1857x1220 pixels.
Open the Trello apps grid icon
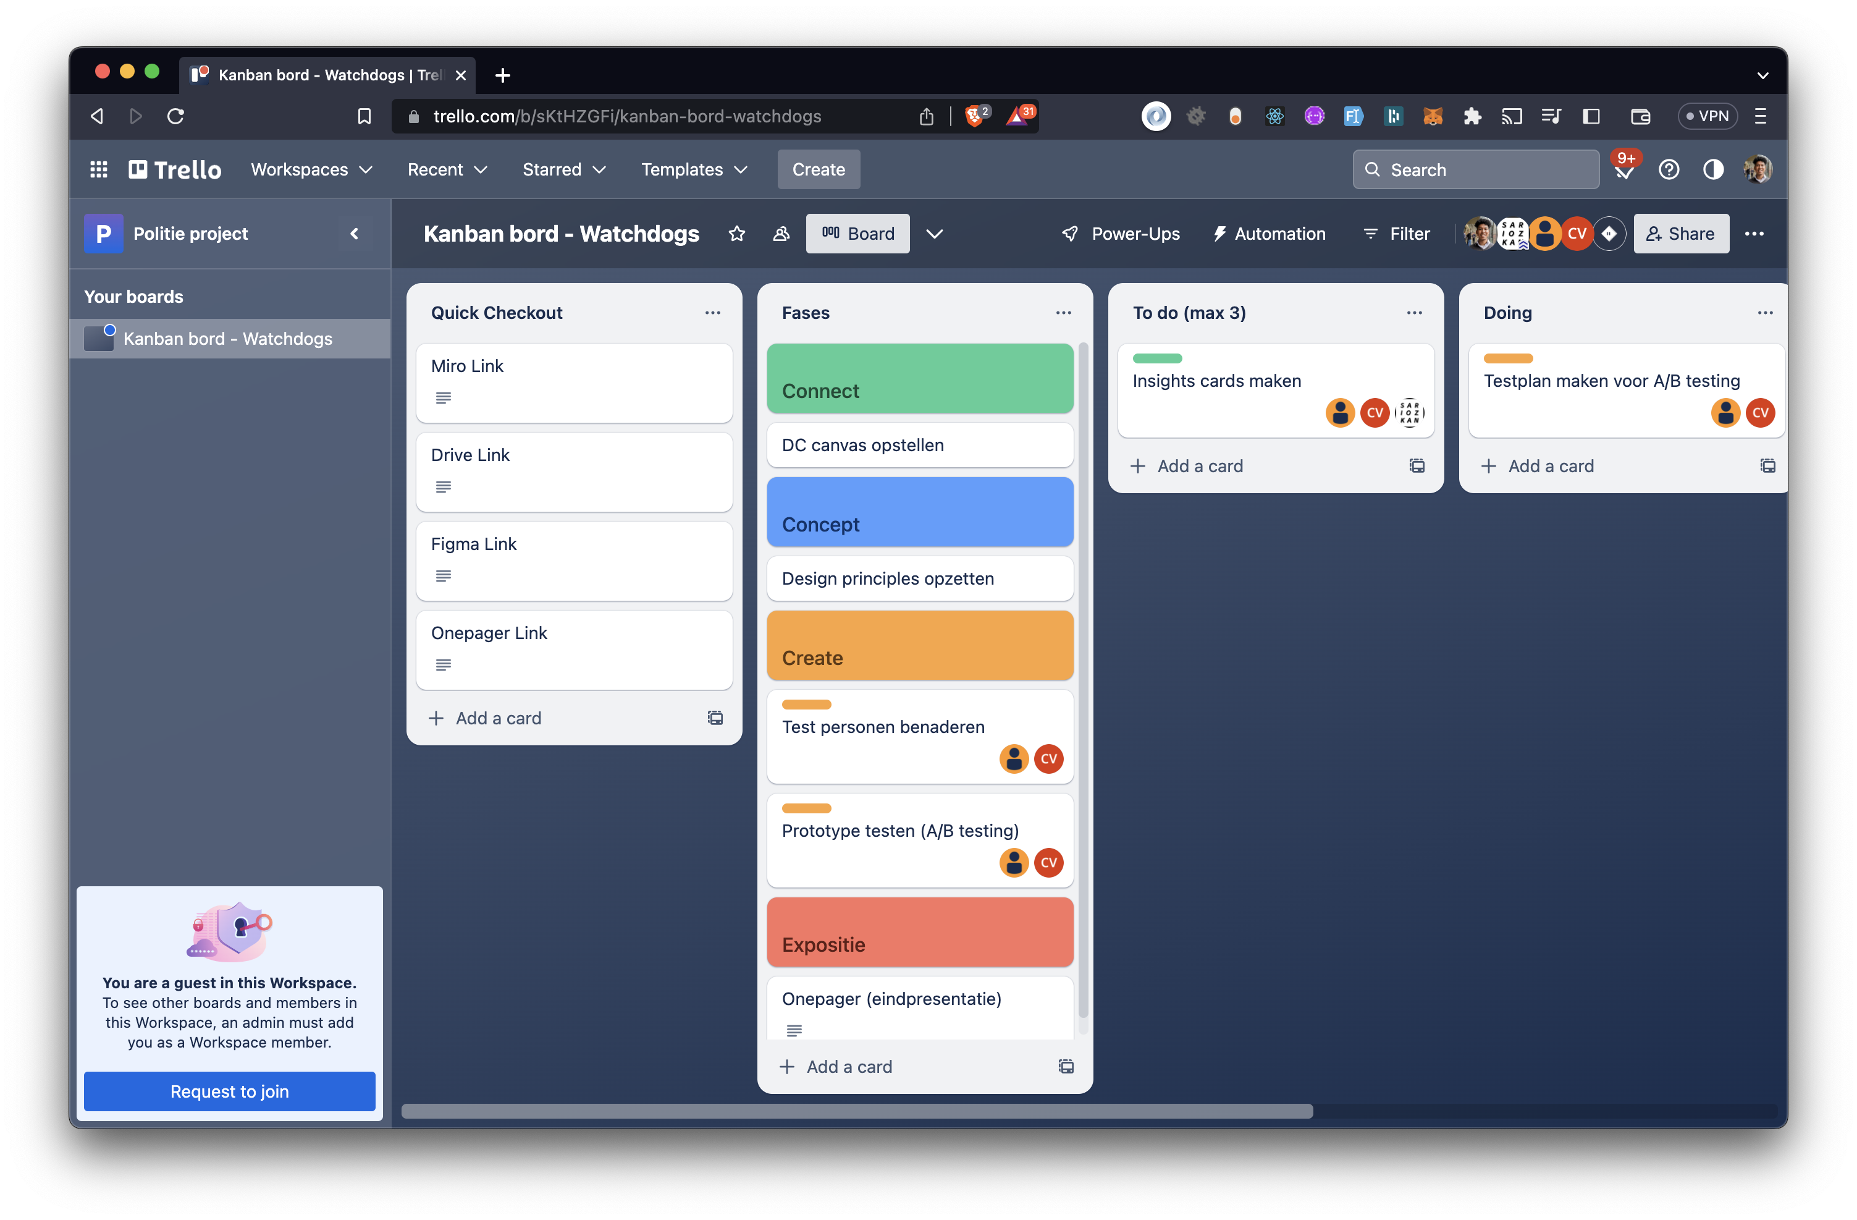98,169
